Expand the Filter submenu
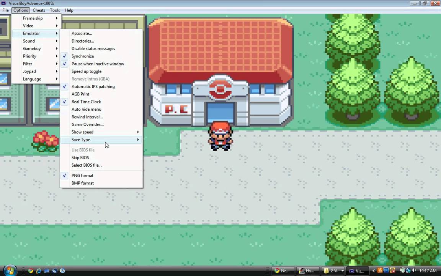Viewport: 441px width, 276px height. click(x=36, y=64)
